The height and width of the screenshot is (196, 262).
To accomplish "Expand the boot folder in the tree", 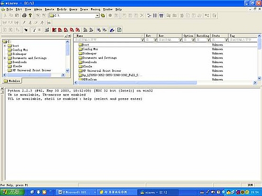I will point(5,46).
